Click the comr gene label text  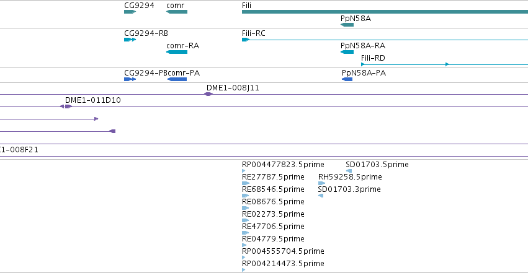point(175,6)
